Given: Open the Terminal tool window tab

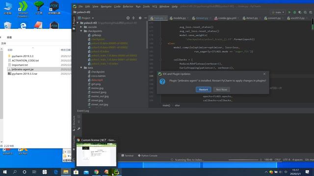Looking at the screenshot, I should pos(128,155).
